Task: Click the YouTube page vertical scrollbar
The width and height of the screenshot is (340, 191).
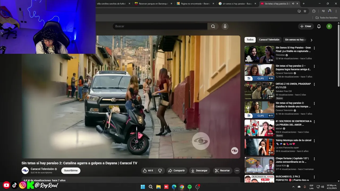Action: [338, 56]
